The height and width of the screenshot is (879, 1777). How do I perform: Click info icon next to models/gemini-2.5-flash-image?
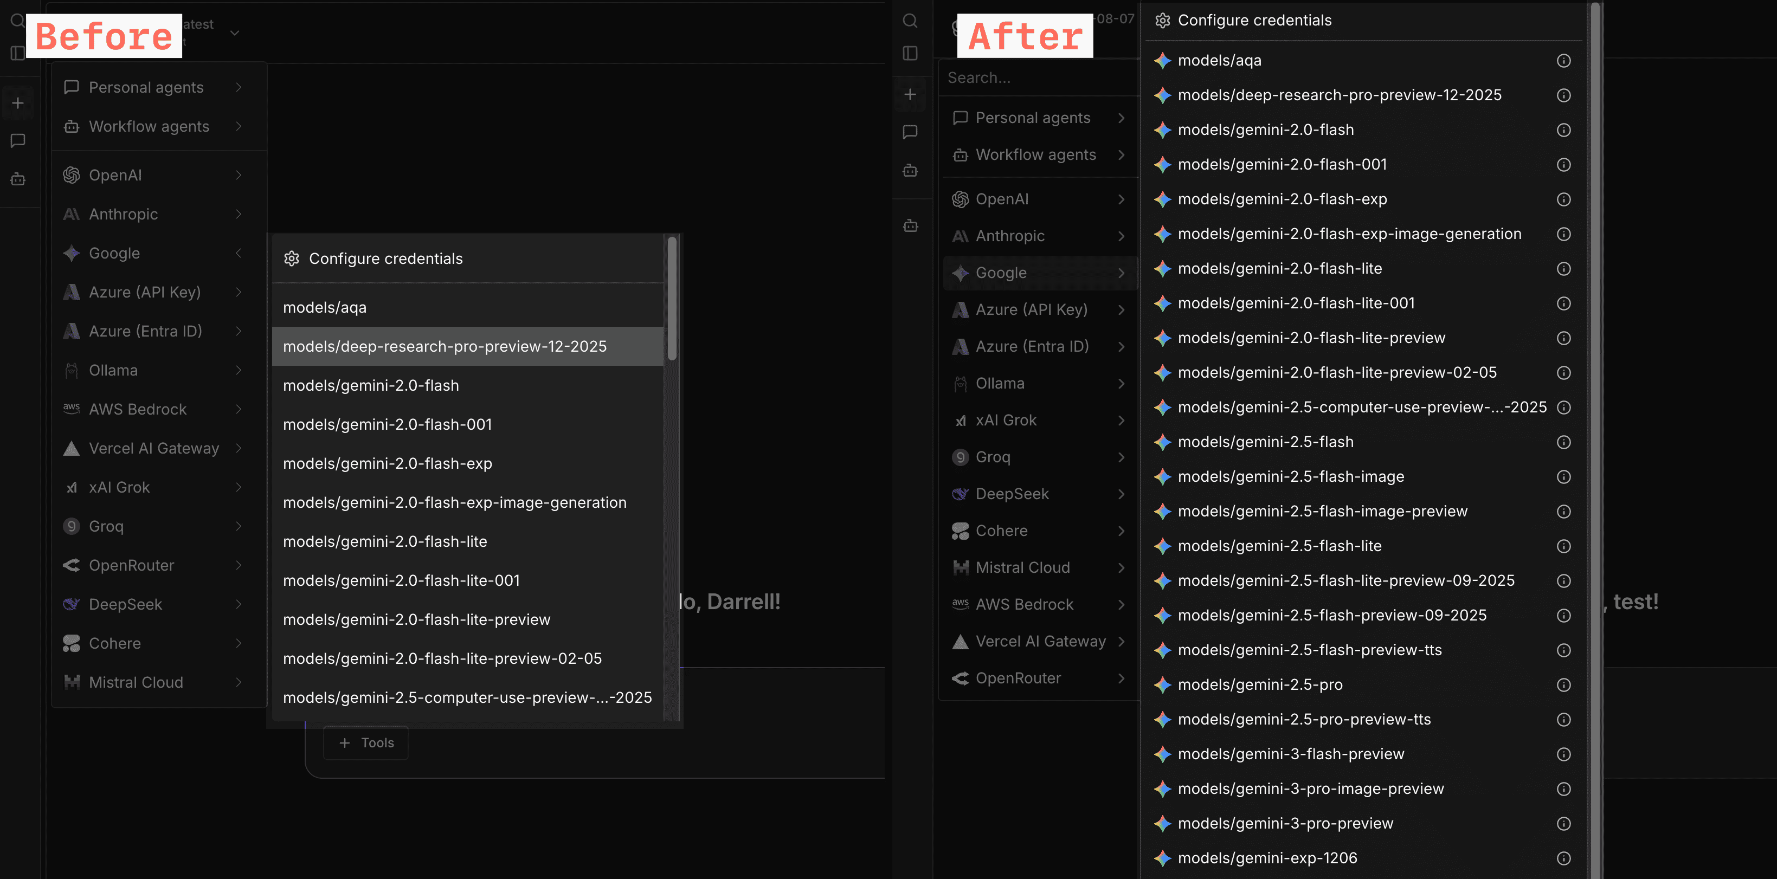point(1563,476)
